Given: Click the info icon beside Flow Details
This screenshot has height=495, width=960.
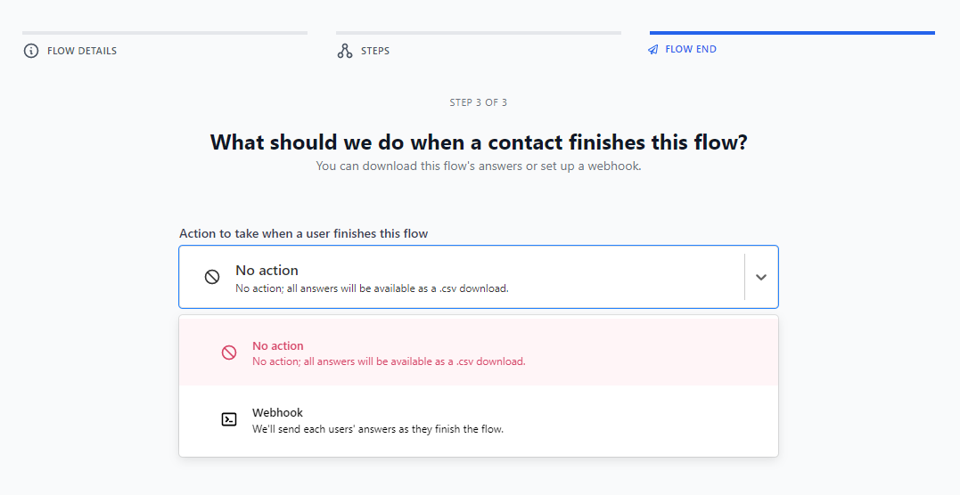Looking at the screenshot, I should tap(31, 51).
